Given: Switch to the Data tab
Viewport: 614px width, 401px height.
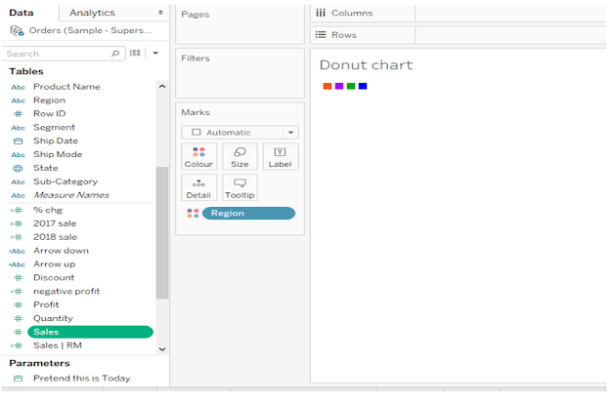Looking at the screenshot, I should [22, 13].
